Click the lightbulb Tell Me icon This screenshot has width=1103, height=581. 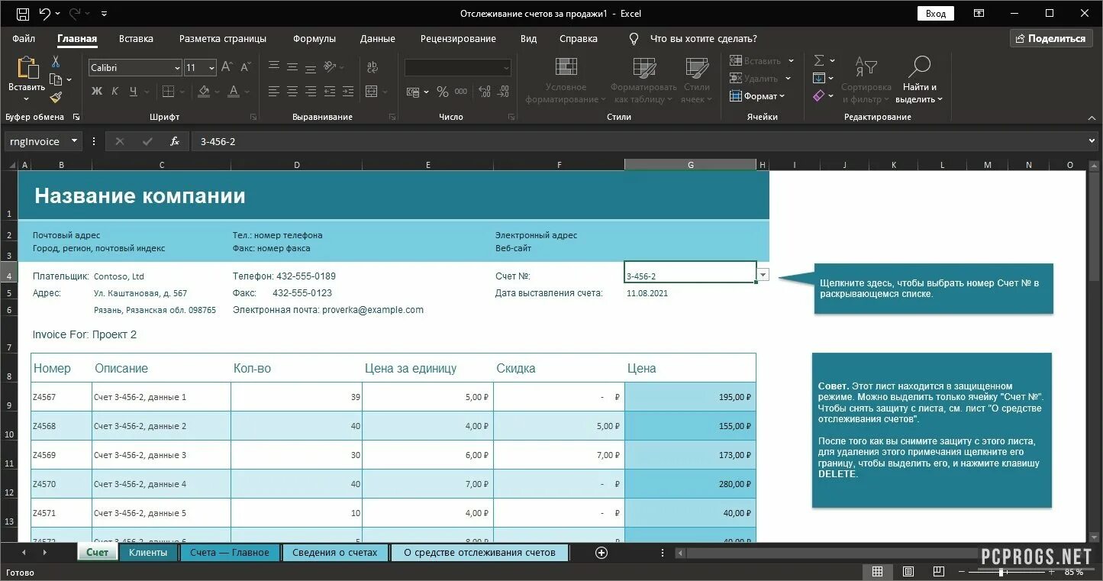634,38
